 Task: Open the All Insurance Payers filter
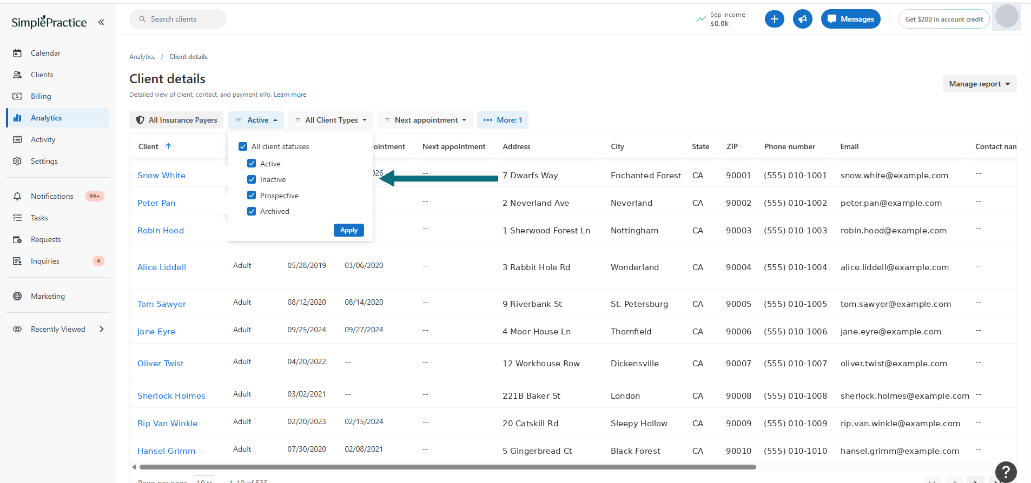176,120
